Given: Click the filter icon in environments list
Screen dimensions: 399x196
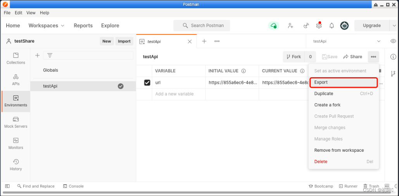Looking at the screenshot, I should point(50,55).
